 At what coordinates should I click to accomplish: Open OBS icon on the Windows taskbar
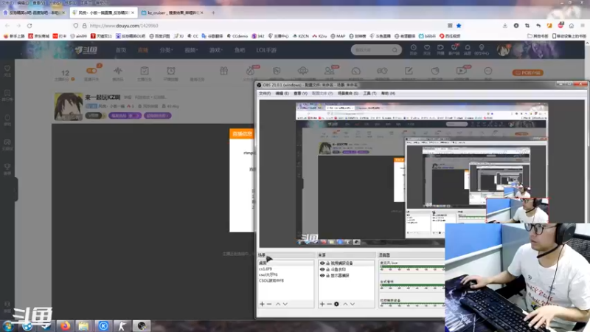[x=142, y=325]
